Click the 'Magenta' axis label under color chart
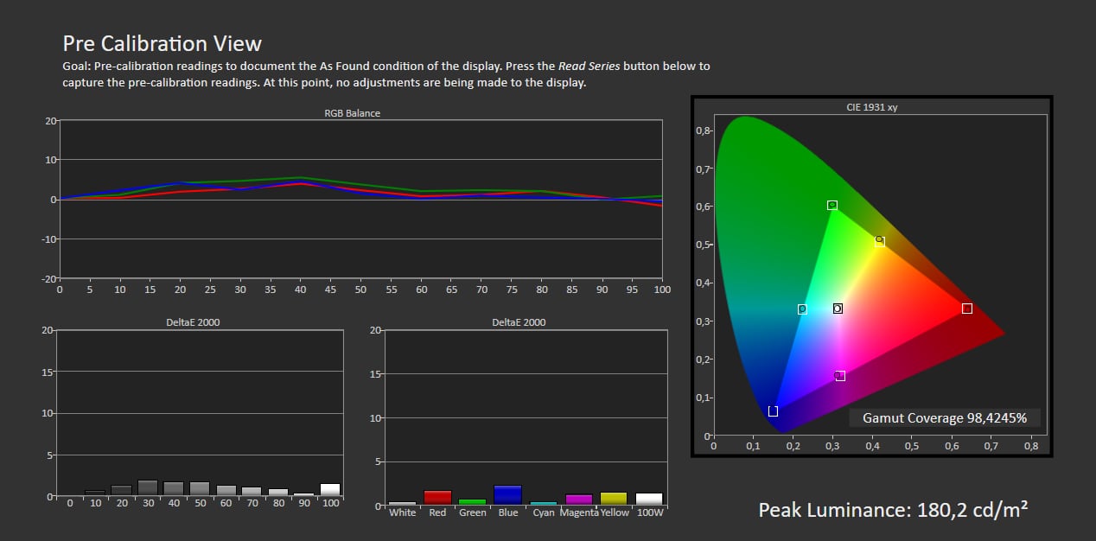 coord(579,513)
